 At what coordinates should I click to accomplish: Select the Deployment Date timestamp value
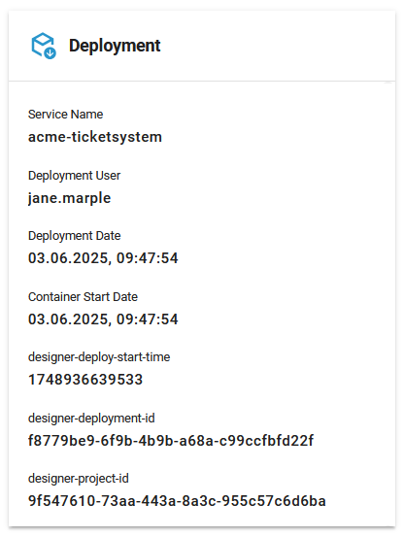pyautogui.click(x=103, y=258)
